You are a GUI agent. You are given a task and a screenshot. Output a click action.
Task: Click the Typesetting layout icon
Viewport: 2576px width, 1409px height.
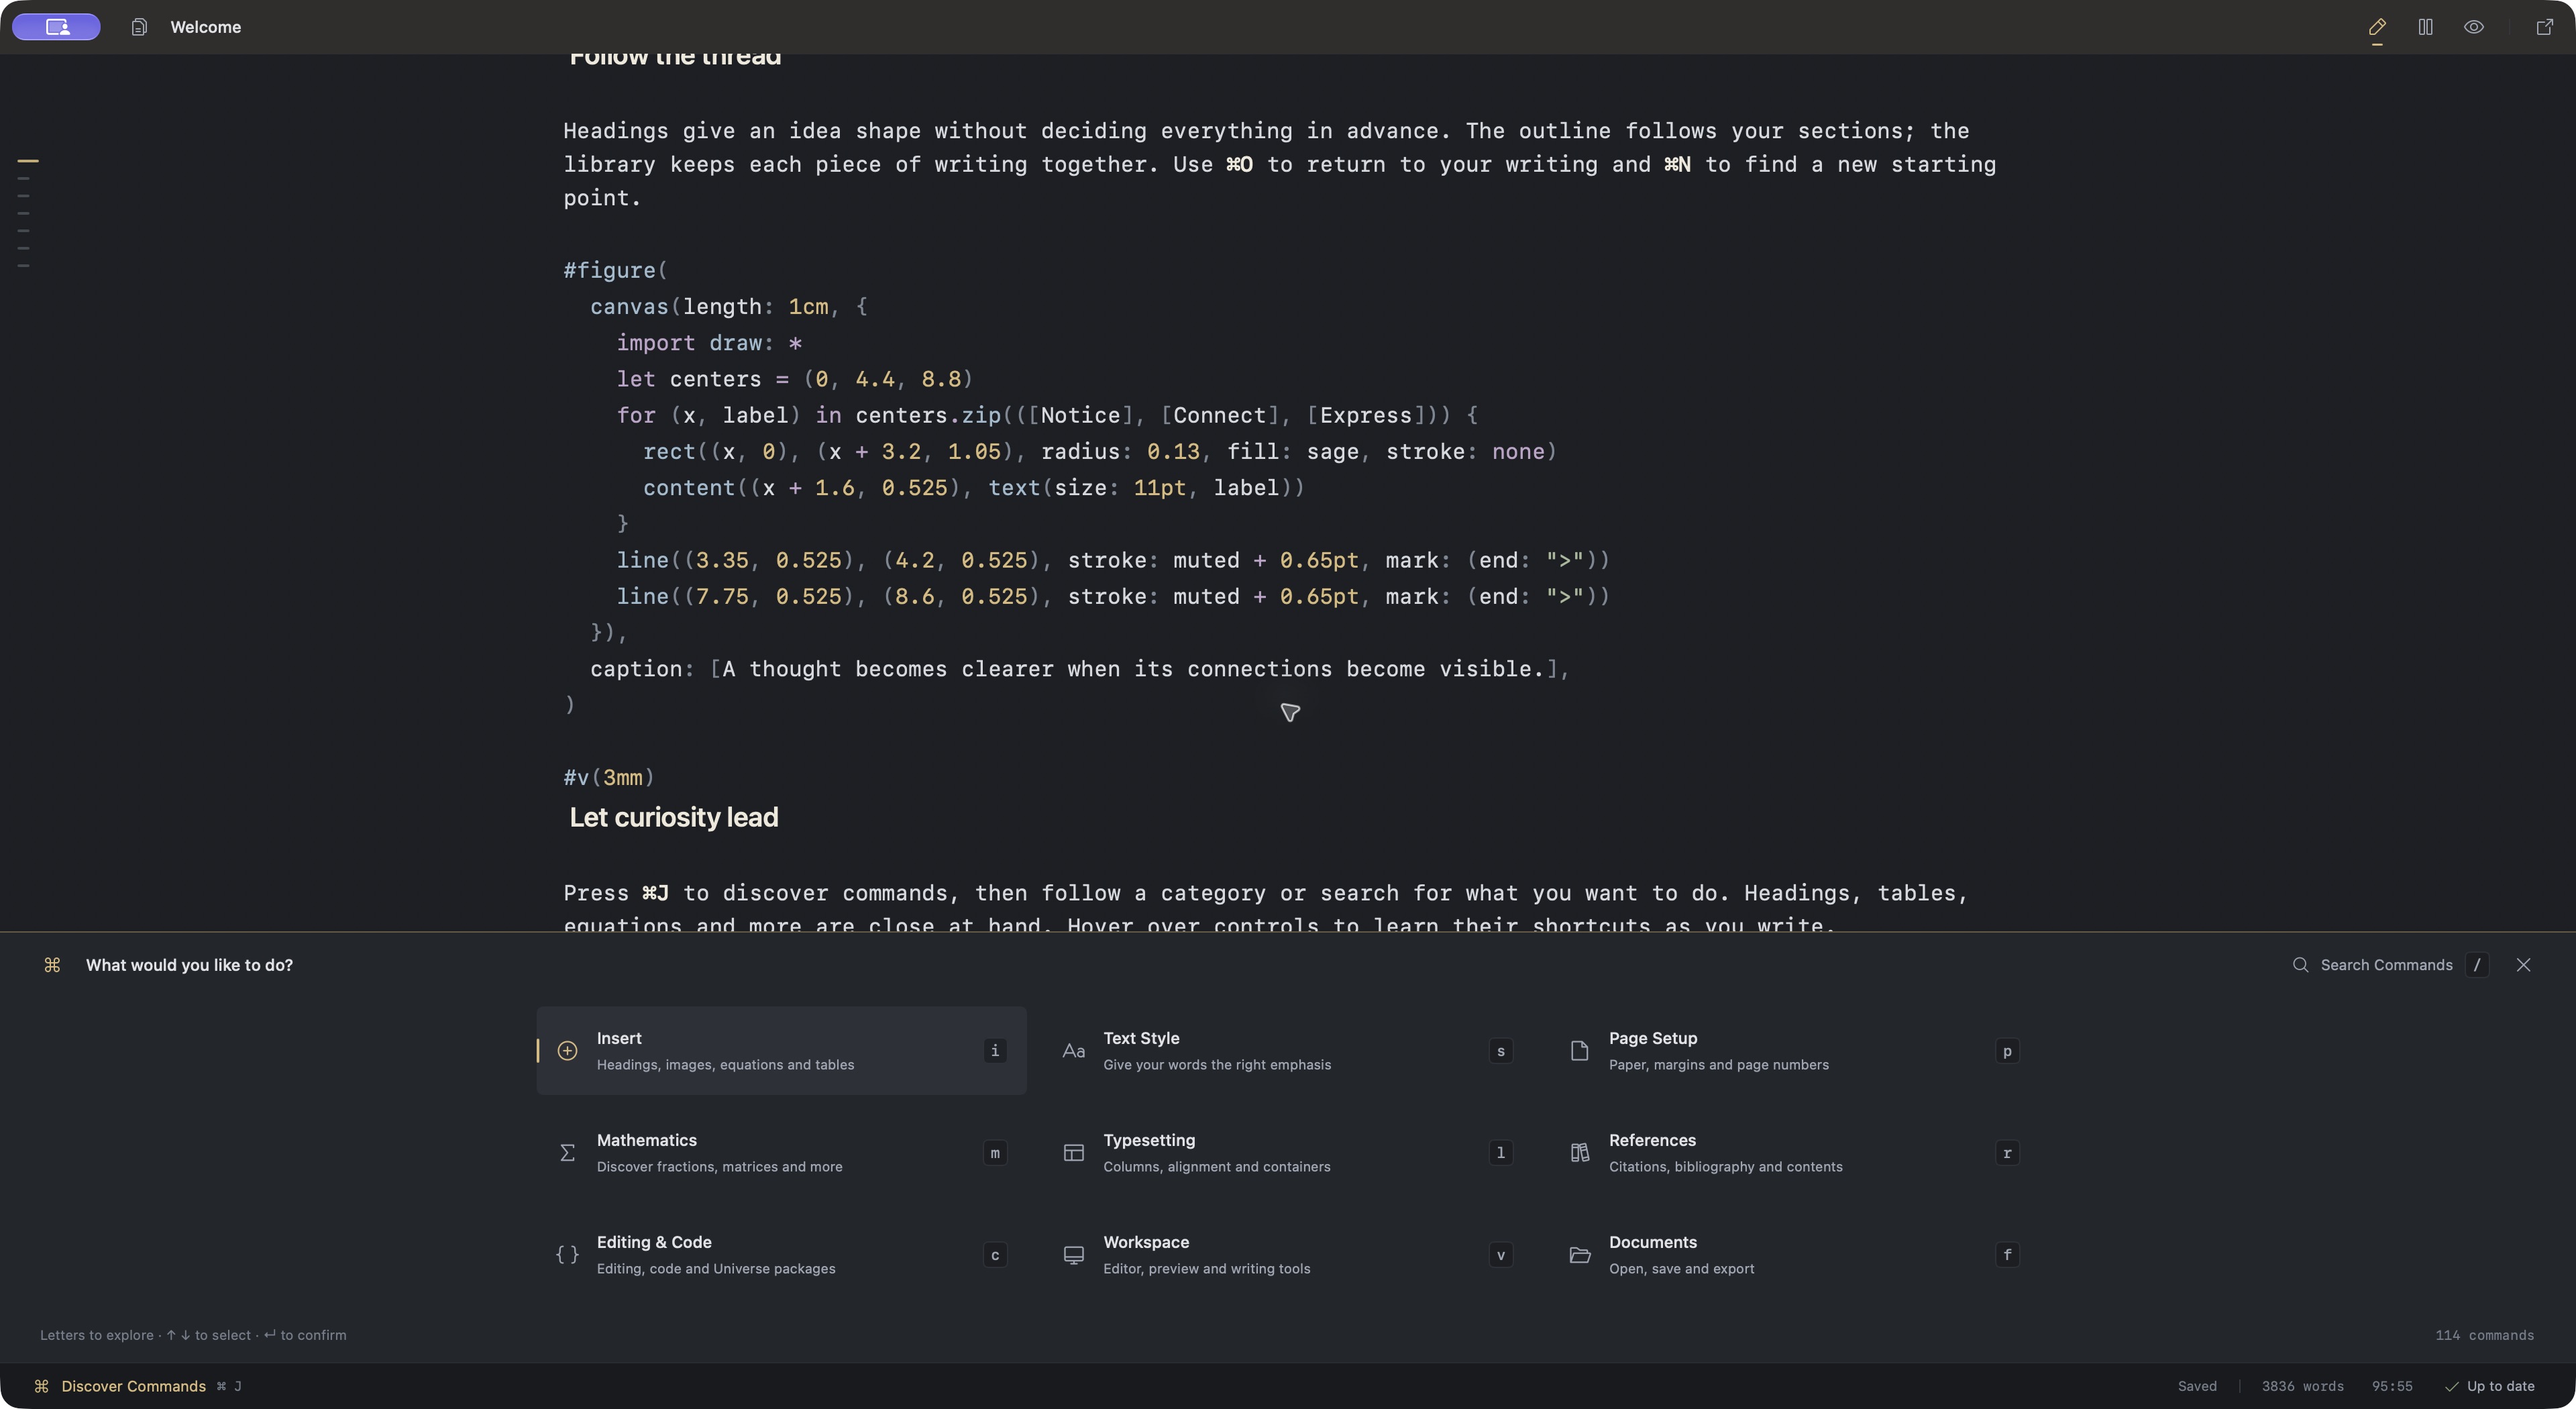coord(1073,1153)
